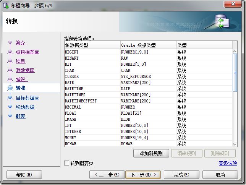The height and width of the screenshot is (185, 246).
Task: Go to the 目标数据库 step
Action: [28, 98]
